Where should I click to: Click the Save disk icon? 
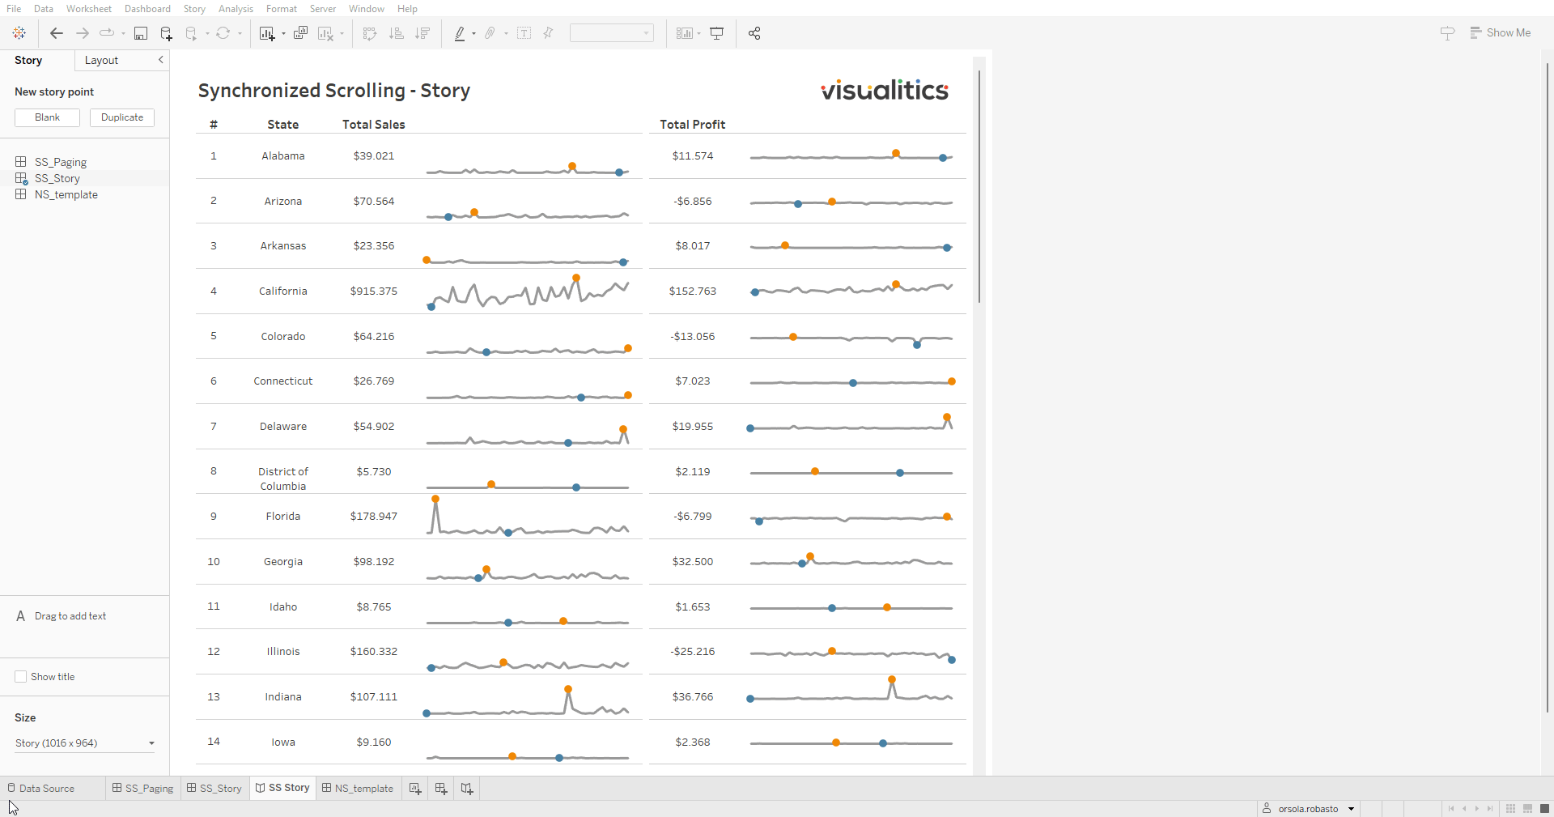pyautogui.click(x=141, y=33)
